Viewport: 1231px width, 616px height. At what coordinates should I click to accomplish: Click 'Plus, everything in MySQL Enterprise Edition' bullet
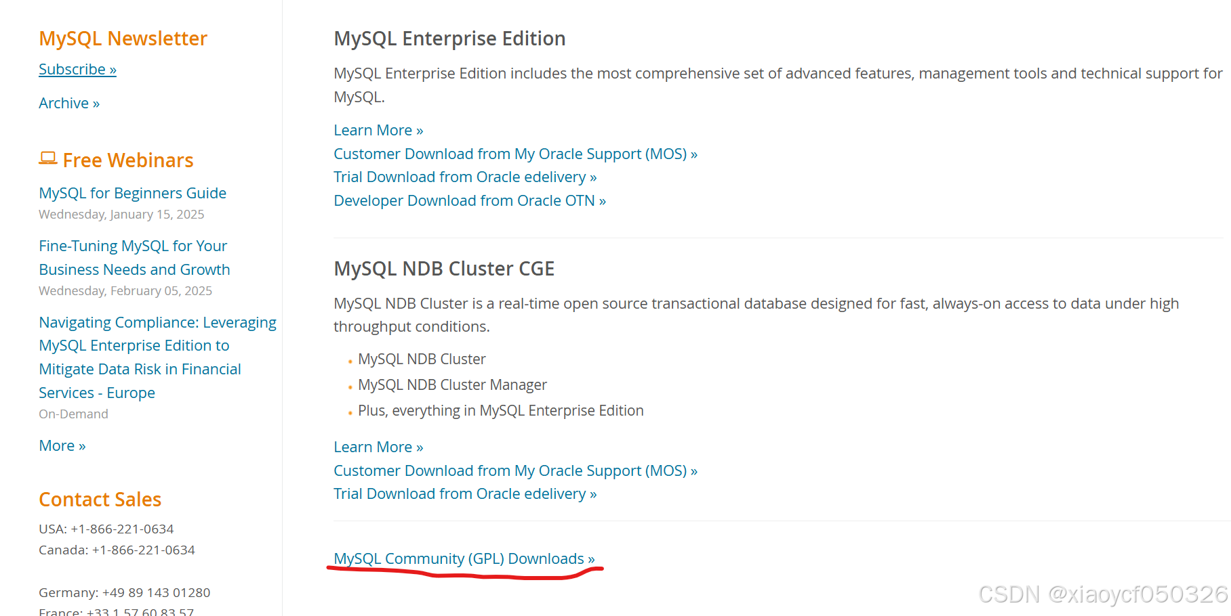(x=501, y=410)
